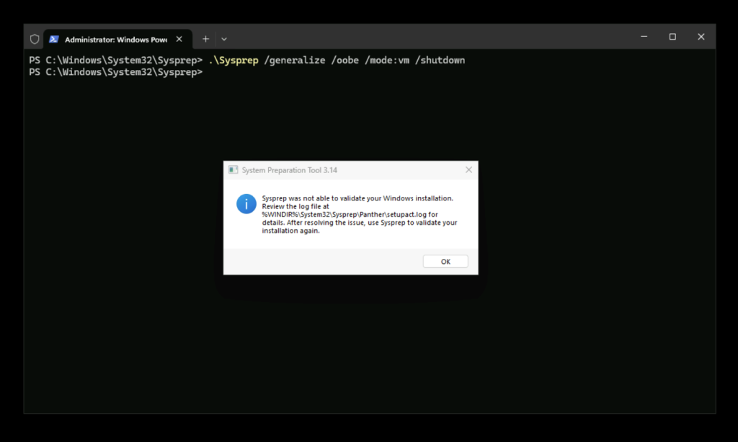Click the PowerShell icon on the tab
The height and width of the screenshot is (442, 738).
click(54, 39)
